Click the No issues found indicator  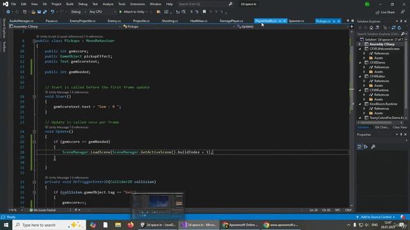point(42,210)
